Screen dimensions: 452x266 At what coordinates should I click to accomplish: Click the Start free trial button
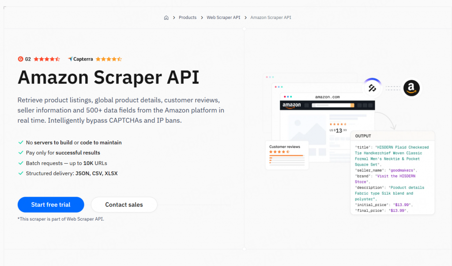click(x=51, y=204)
